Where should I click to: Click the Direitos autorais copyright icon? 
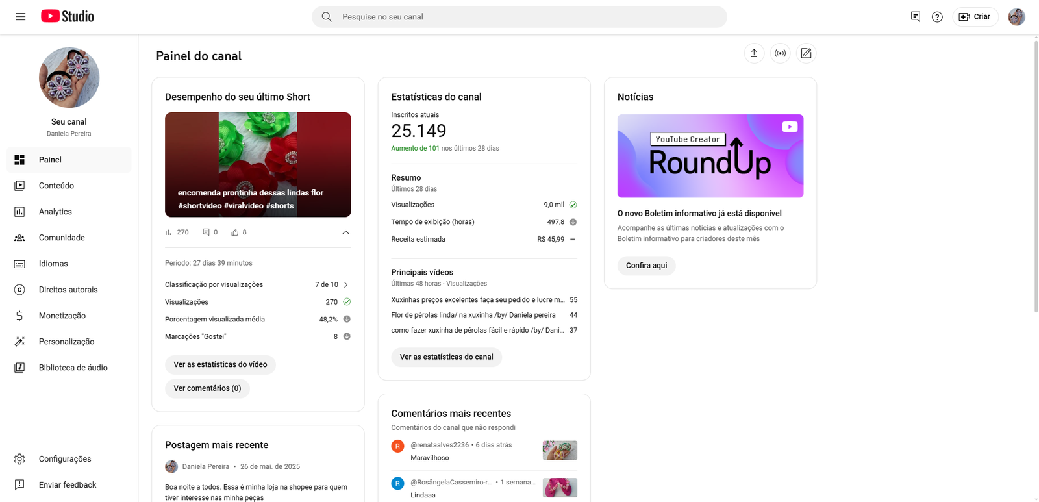point(19,290)
